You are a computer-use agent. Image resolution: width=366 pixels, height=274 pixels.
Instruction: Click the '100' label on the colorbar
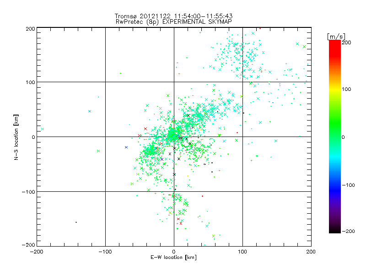346,89
